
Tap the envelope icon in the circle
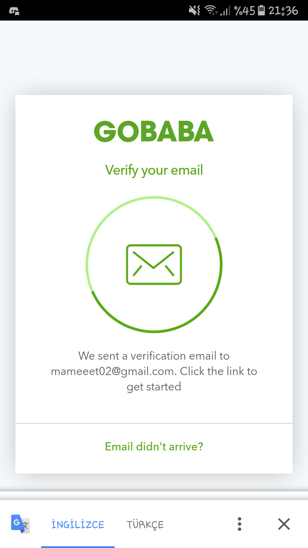(154, 264)
